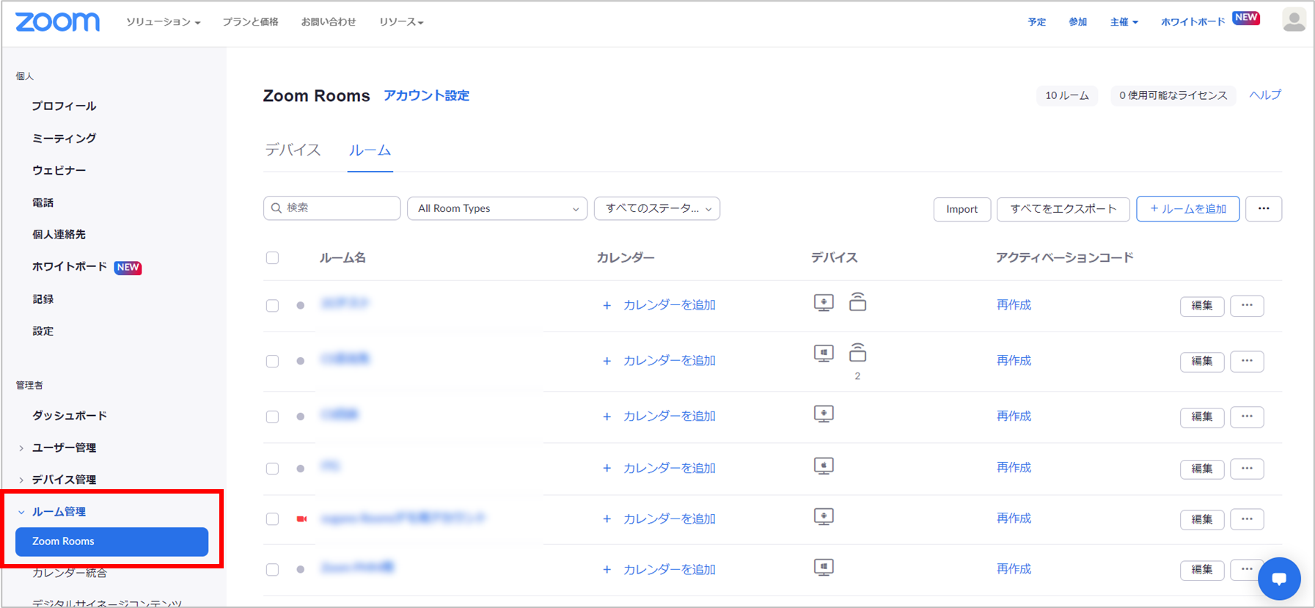Tick the checkbox of the first room row
The width and height of the screenshot is (1315, 608).
272,305
